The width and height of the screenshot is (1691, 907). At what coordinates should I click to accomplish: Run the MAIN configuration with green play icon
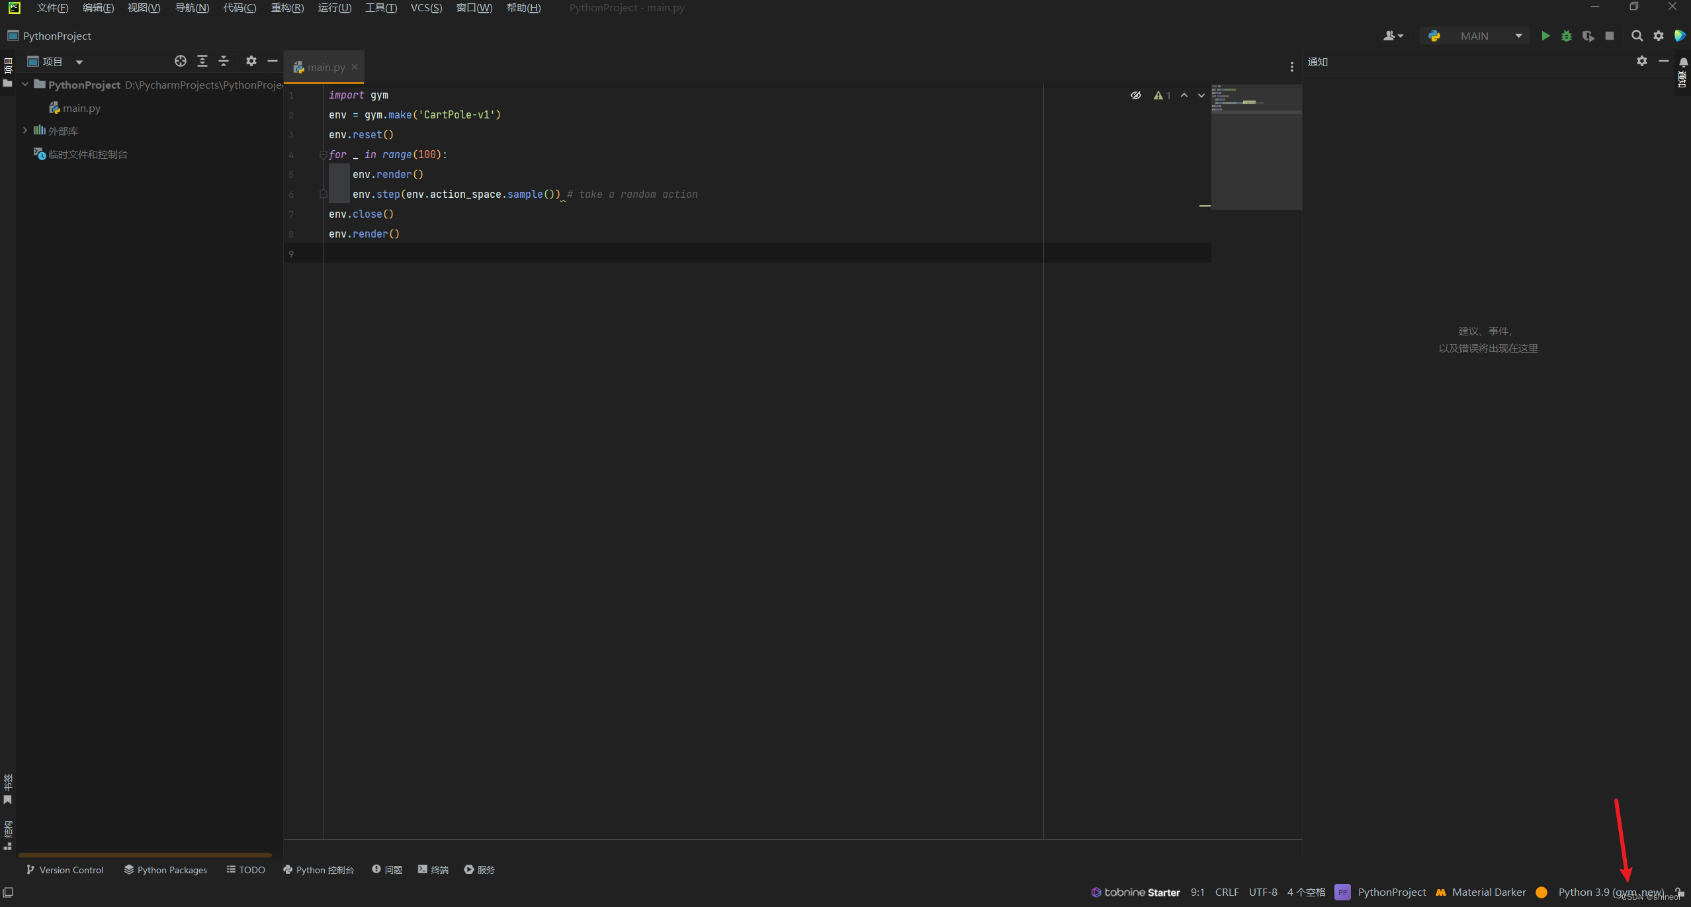pos(1545,36)
